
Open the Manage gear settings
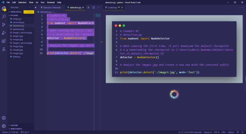point(4,126)
